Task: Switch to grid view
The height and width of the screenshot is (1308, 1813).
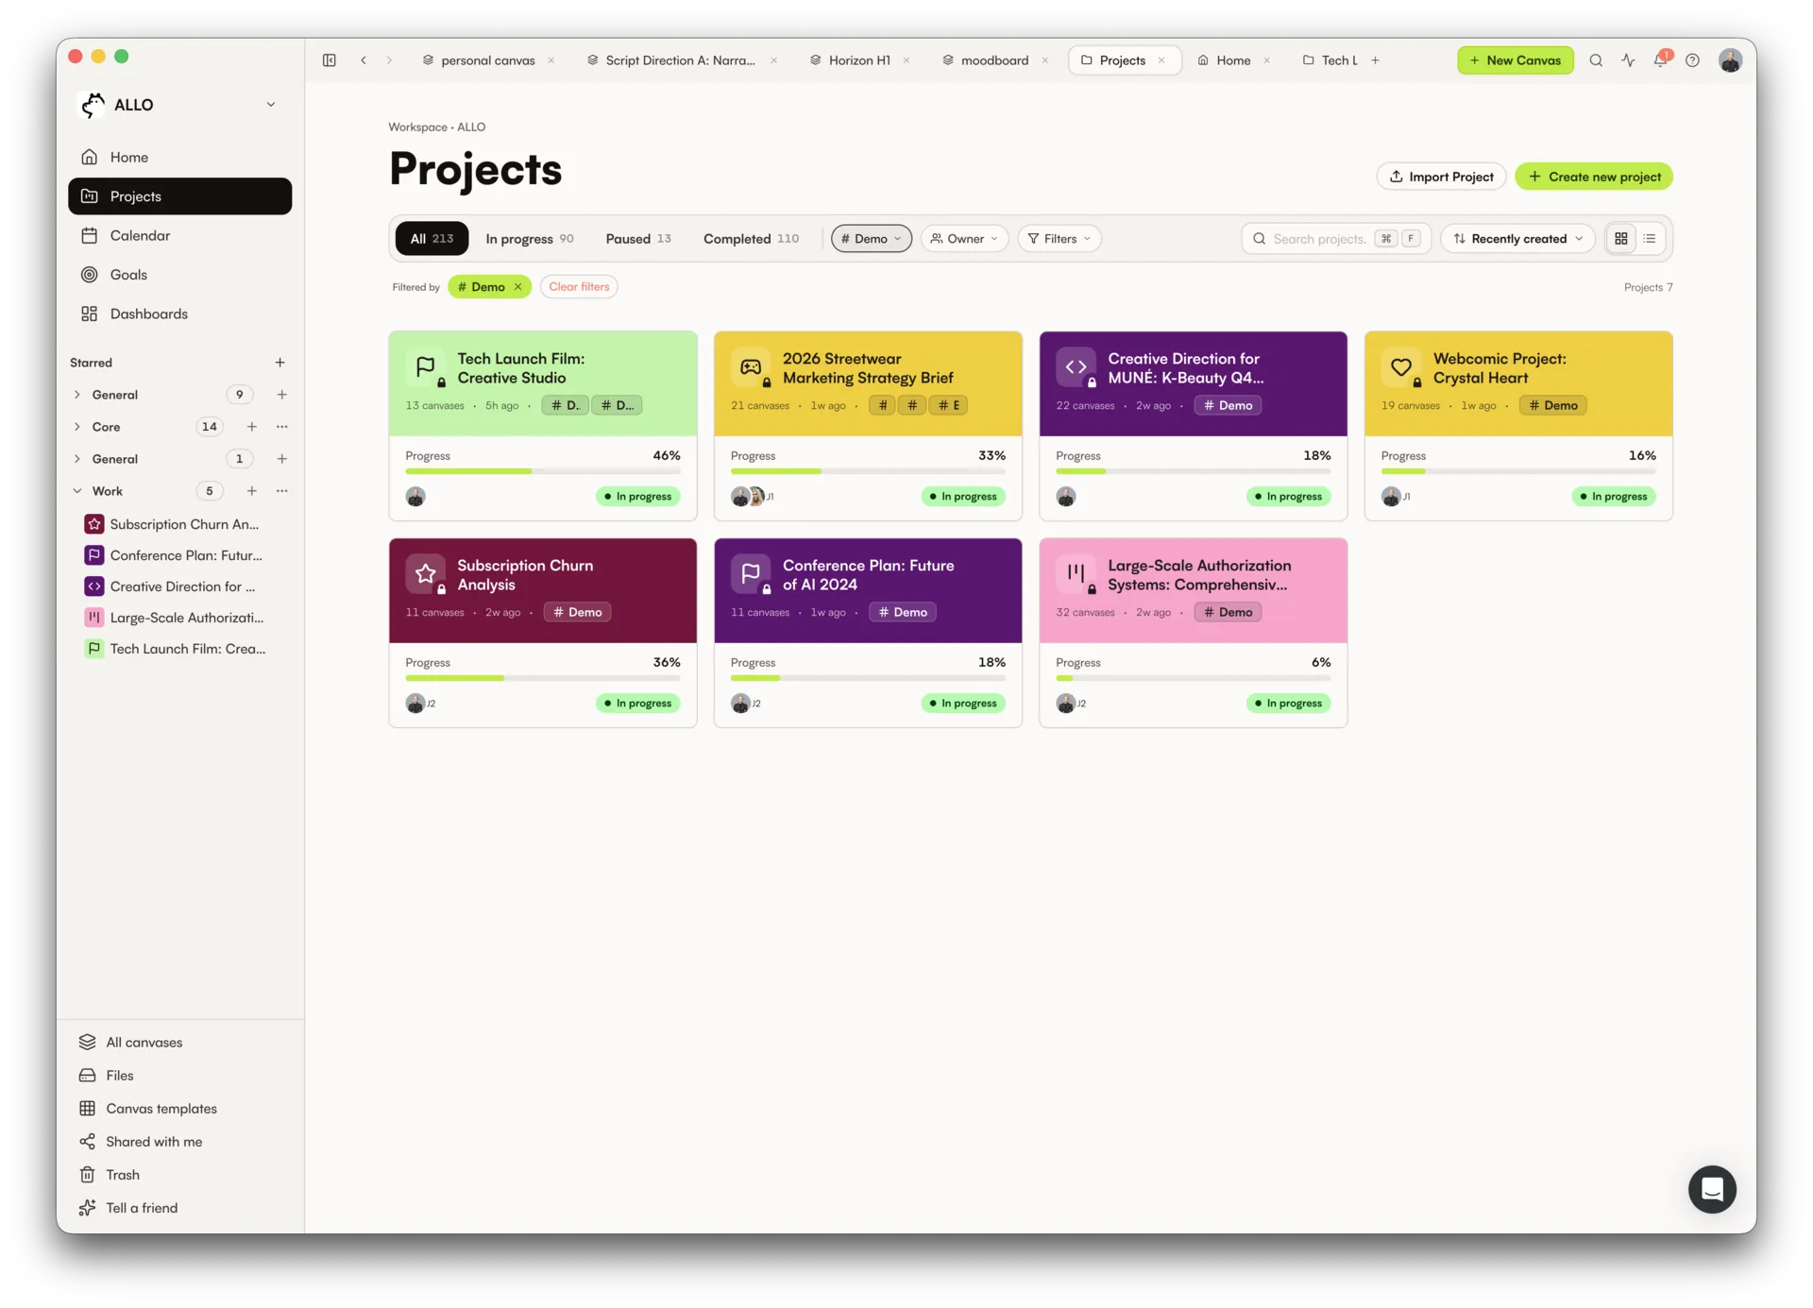Action: coord(1621,239)
